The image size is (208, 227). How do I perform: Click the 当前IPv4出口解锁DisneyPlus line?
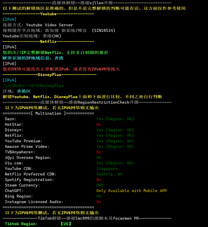(x=33, y=86)
